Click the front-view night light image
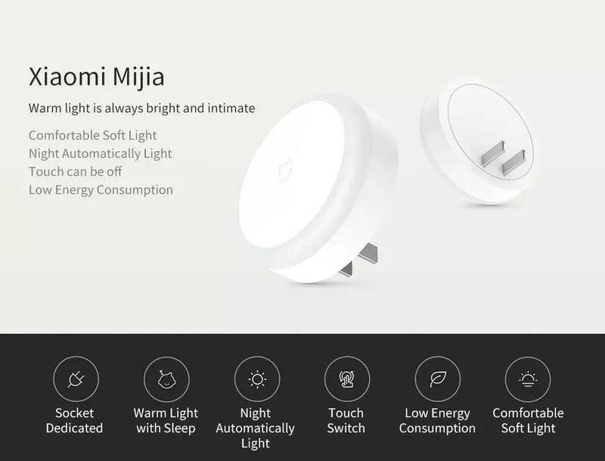Screen dimensions: 605x461 (x=317, y=190)
